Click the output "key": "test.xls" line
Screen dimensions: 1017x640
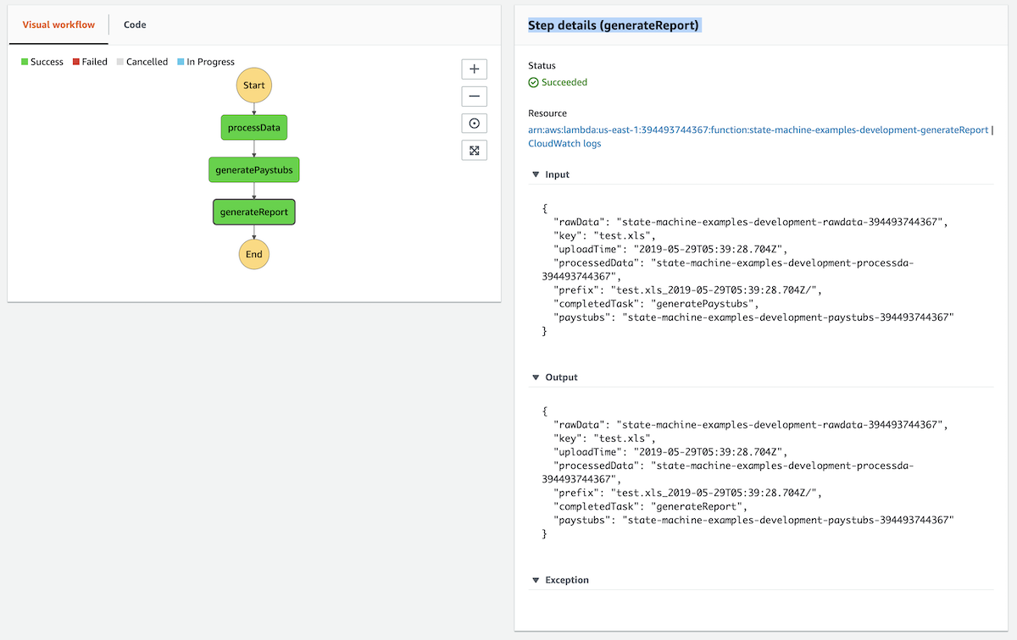tap(604, 439)
